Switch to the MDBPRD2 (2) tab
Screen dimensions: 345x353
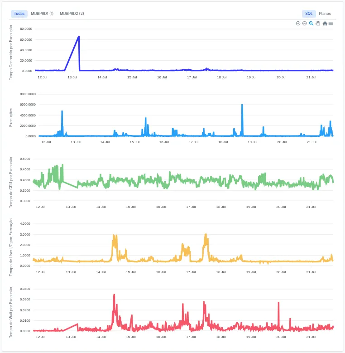[x=72, y=14]
